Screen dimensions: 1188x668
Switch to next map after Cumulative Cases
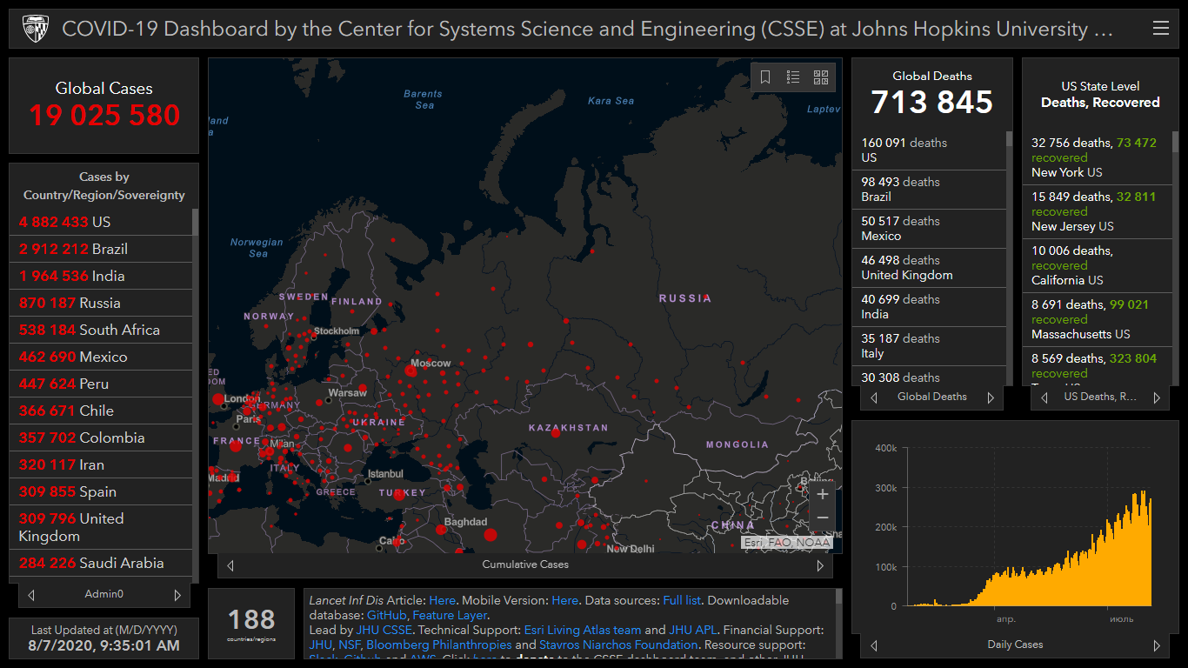[x=819, y=565]
